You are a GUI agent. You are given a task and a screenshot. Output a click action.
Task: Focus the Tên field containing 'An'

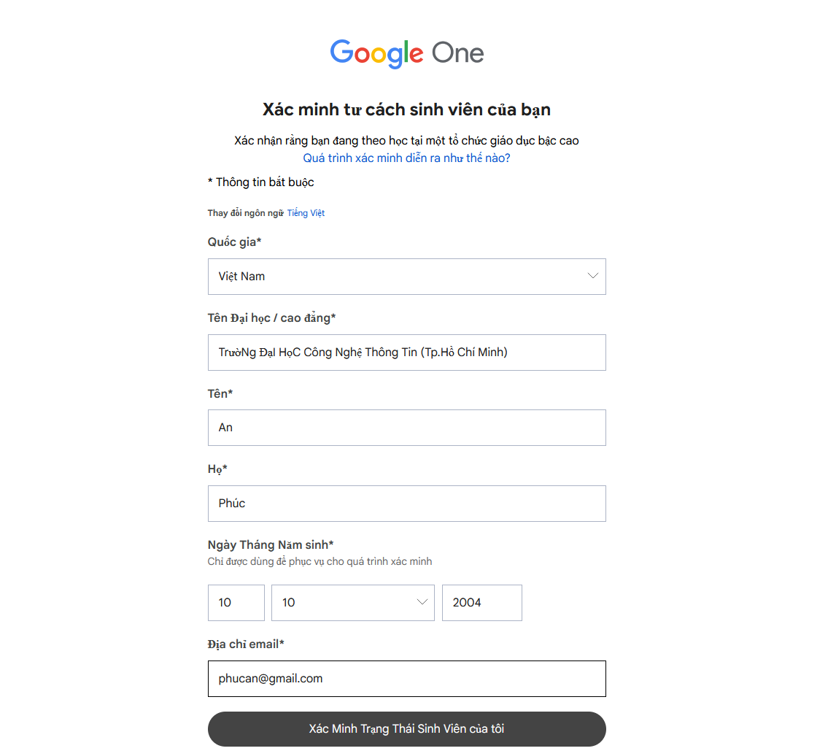406,428
